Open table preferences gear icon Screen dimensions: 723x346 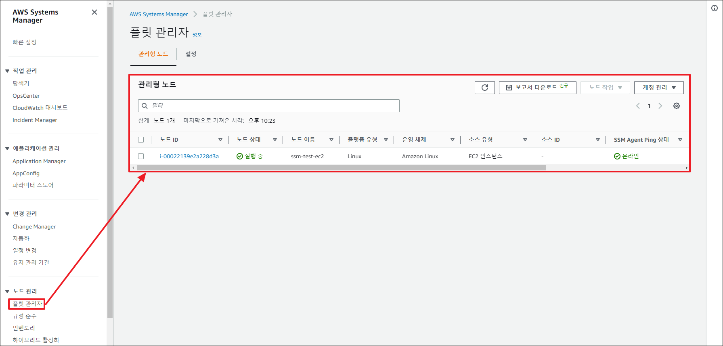(x=677, y=106)
